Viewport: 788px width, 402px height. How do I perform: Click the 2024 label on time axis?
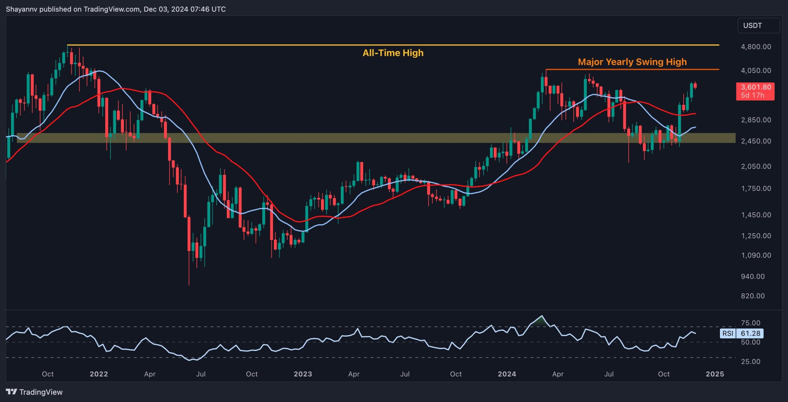coord(507,374)
